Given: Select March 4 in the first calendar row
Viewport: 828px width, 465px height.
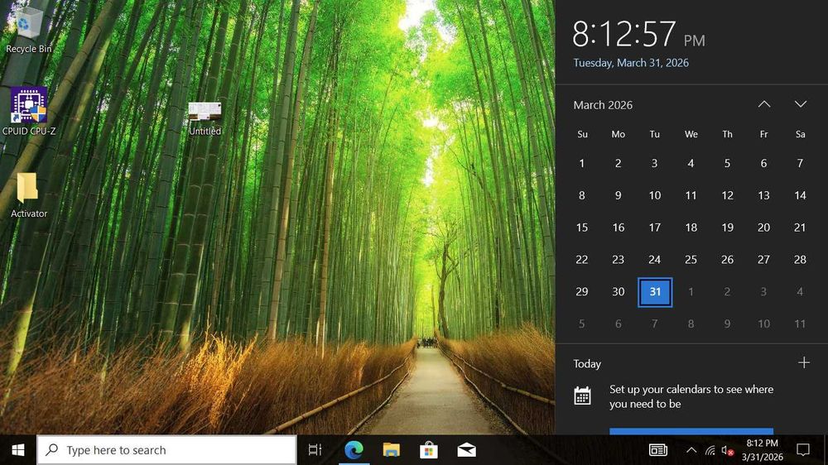Looking at the screenshot, I should pos(691,164).
